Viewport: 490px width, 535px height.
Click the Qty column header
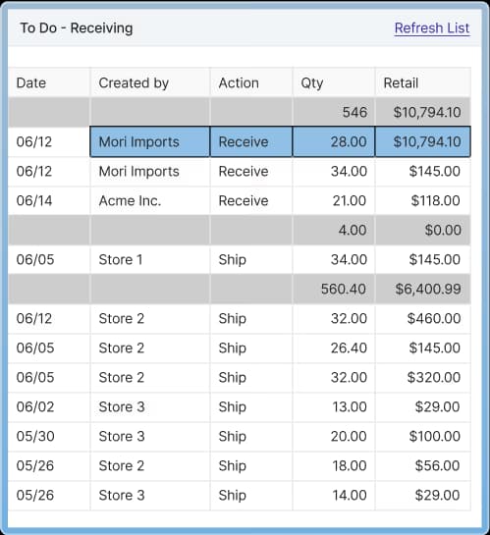pos(334,82)
